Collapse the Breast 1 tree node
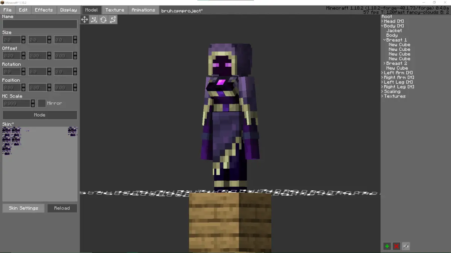 pos(384,40)
